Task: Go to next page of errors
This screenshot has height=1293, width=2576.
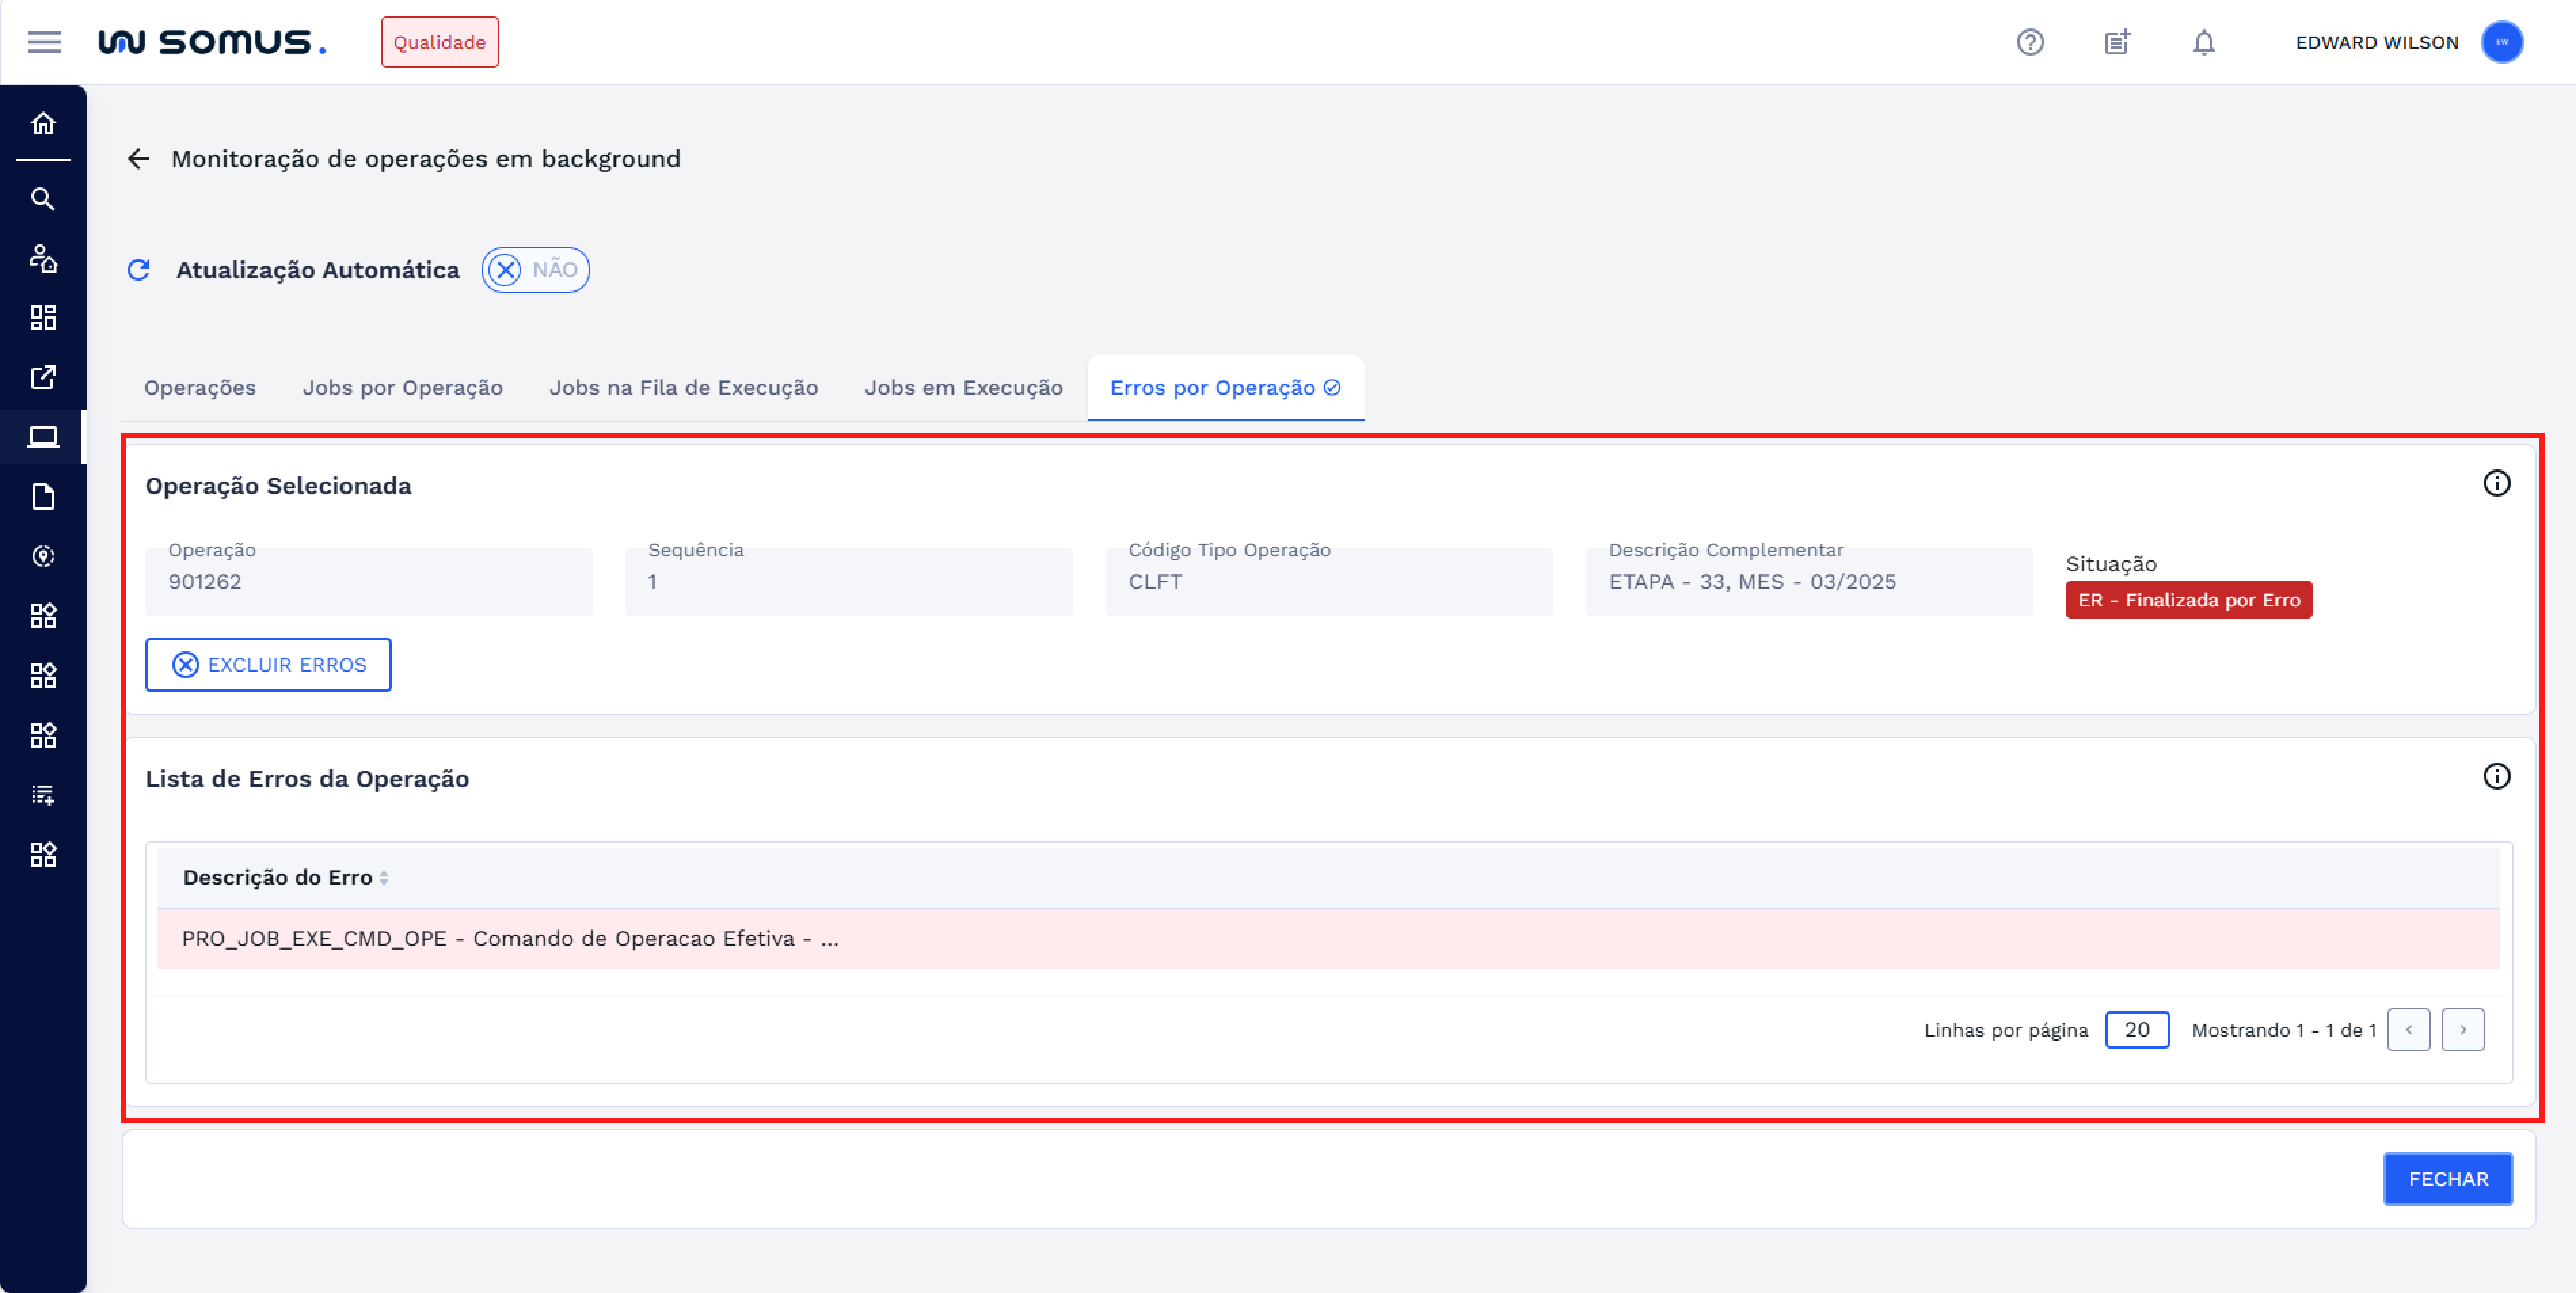Action: point(2463,1030)
